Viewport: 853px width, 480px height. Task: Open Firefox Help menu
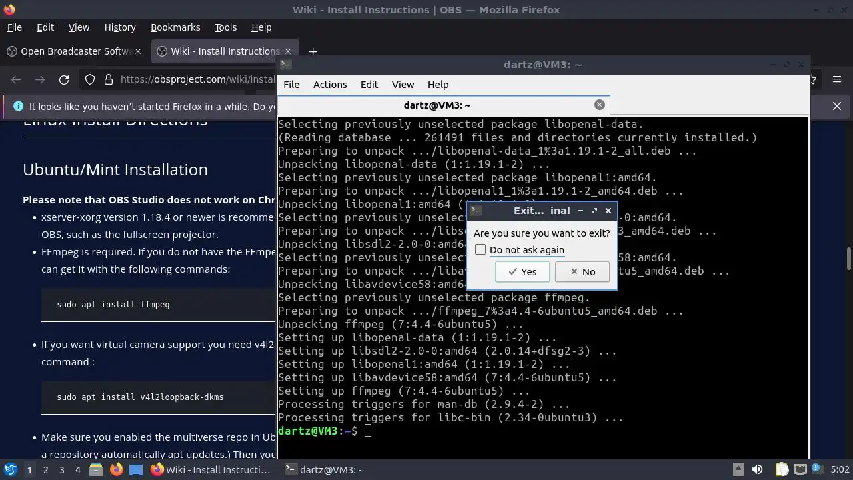[x=261, y=27]
